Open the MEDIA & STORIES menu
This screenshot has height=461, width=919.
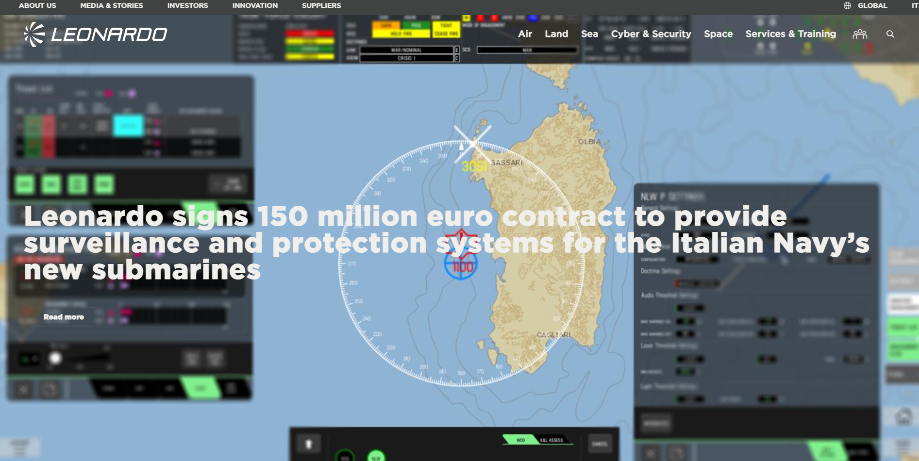[x=112, y=5]
